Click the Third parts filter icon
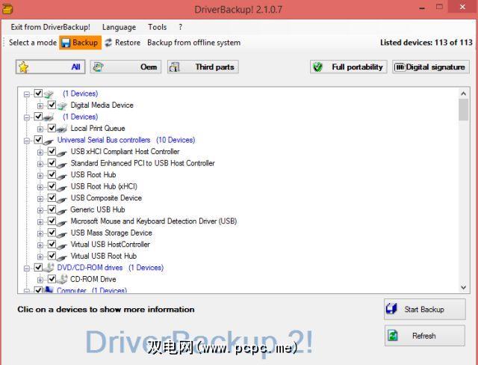478x365 pixels. click(174, 67)
